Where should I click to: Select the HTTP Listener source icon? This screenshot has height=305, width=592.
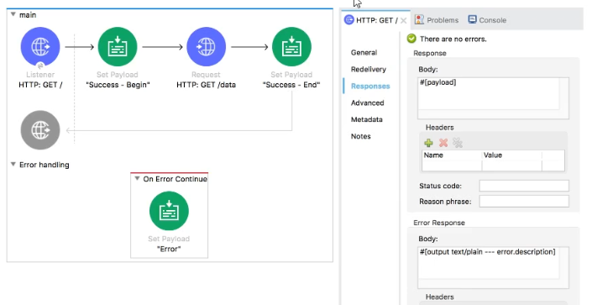coord(40,46)
